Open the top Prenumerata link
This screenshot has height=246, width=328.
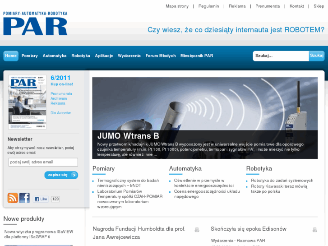pos(268,6)
